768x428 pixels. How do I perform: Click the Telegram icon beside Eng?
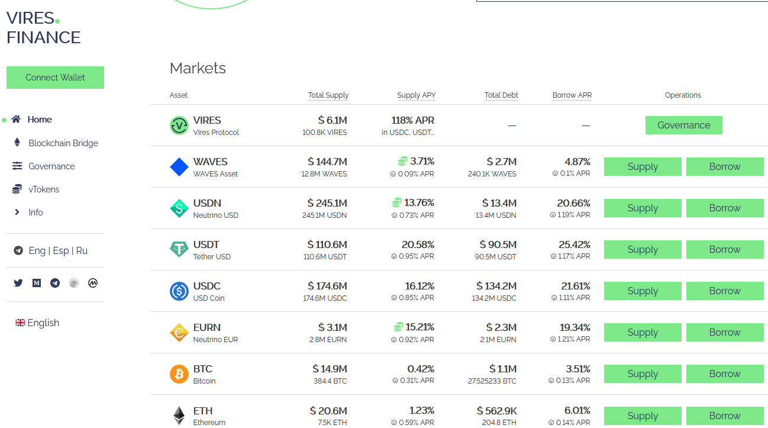point(18,250)
